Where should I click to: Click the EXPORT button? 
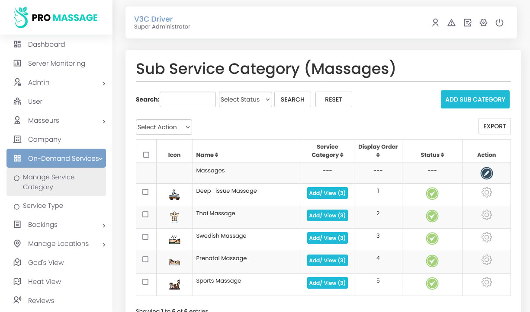tap(495, 126)
